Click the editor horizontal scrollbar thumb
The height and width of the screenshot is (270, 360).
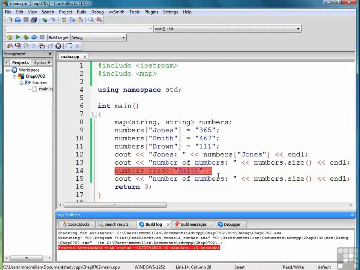point(115,205)
